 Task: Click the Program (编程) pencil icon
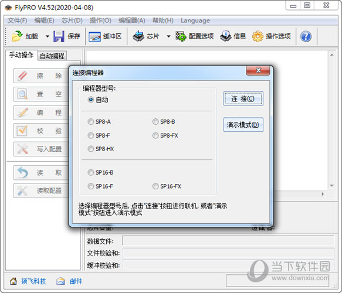(x=22, y=113)
